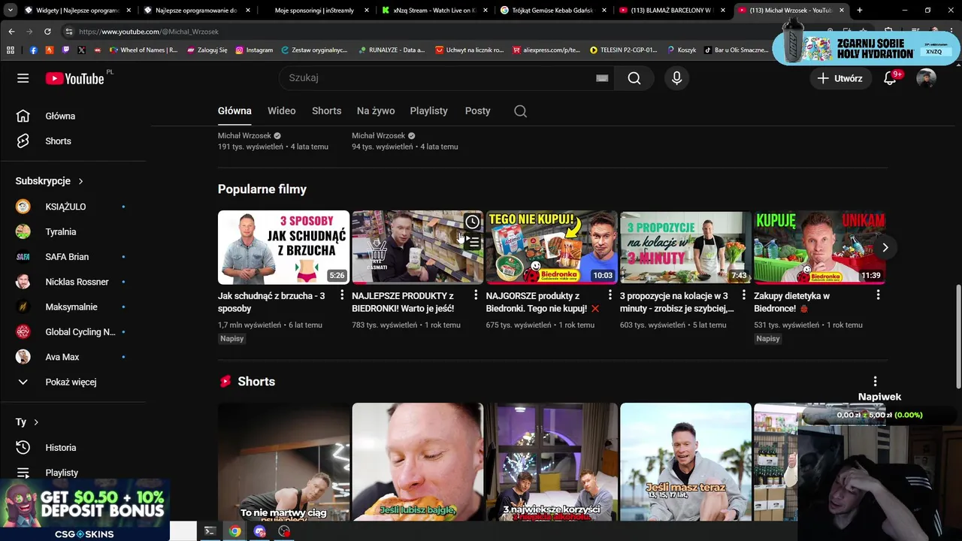Screen dimensions: 962x541
Task: Switch to xNzq Stream browser tab
Action: coord(434,11)
